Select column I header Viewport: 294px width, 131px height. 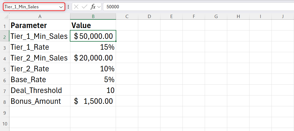coord(260,16)
